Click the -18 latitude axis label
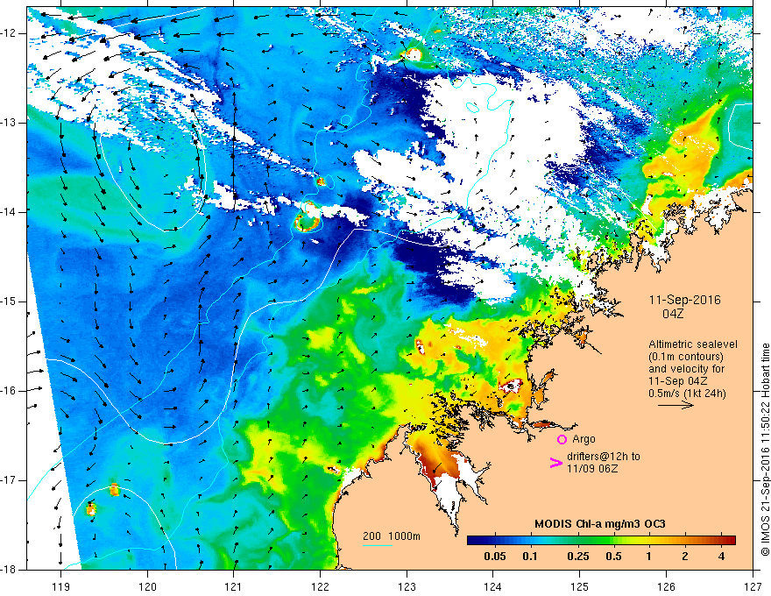This screenshot has height=596, width=771. (x=9, y=570)
